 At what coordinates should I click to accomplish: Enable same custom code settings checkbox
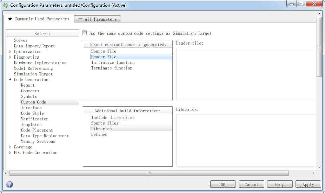click(85, 33)
